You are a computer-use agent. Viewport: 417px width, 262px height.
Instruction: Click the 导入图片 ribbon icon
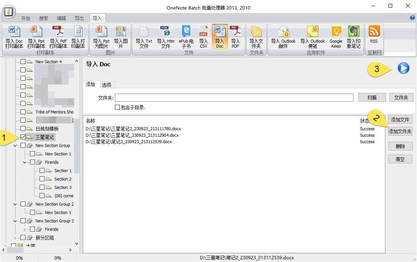tap(121, 37)
